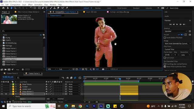Create new folder in Project panel
The image size is (194, 109).
coord(5,70)
